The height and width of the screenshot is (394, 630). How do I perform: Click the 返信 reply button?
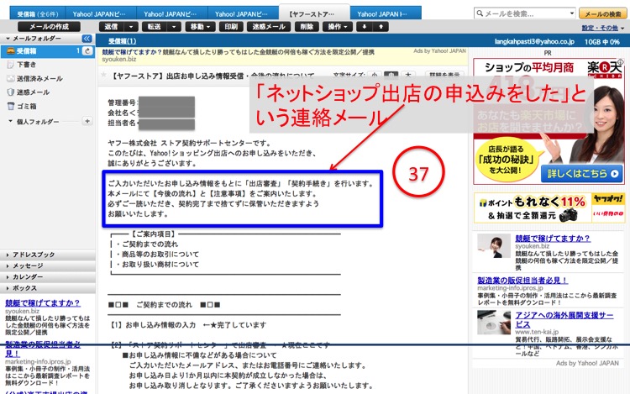click(111, 27)
